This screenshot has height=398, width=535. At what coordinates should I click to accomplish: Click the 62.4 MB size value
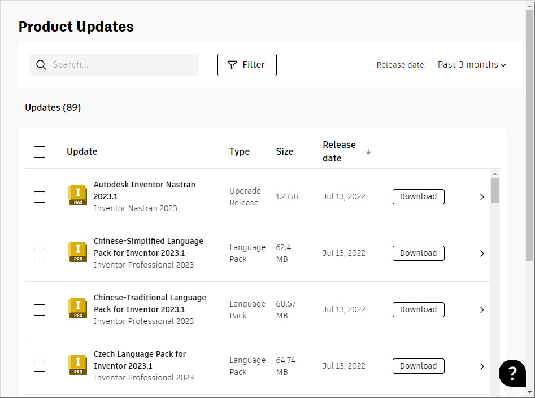(x=283, y=253)
